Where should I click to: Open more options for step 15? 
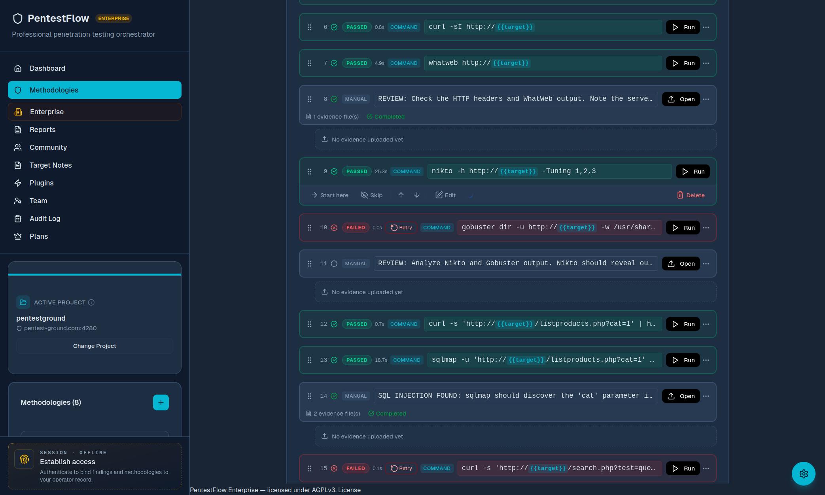click(x=706, y=469)
